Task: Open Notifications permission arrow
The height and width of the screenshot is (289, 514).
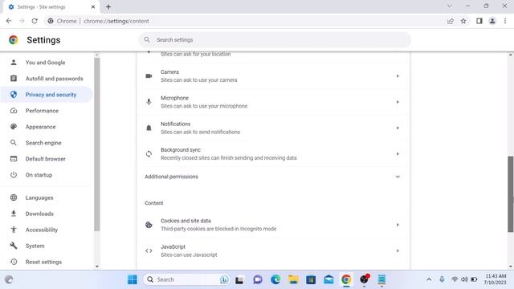Action: tap(398, 128)
